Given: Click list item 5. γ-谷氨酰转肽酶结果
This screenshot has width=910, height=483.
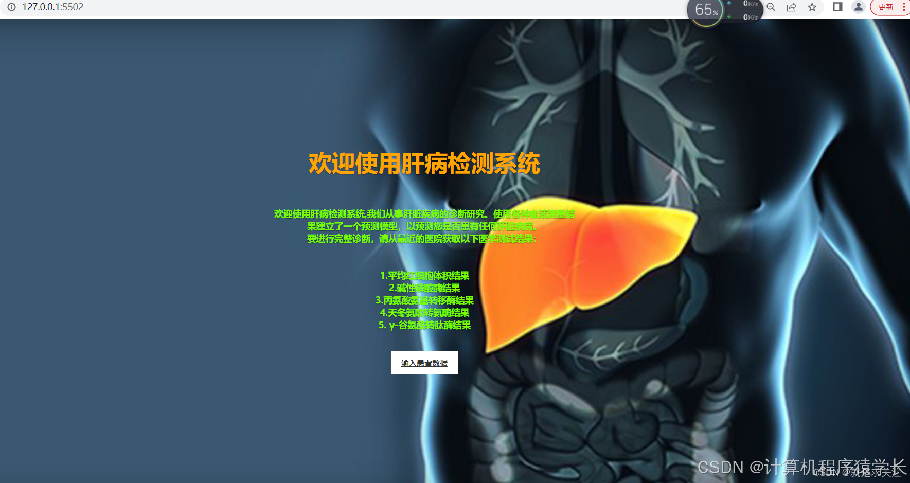Looking at the screenshot, I should coord(424,325).
